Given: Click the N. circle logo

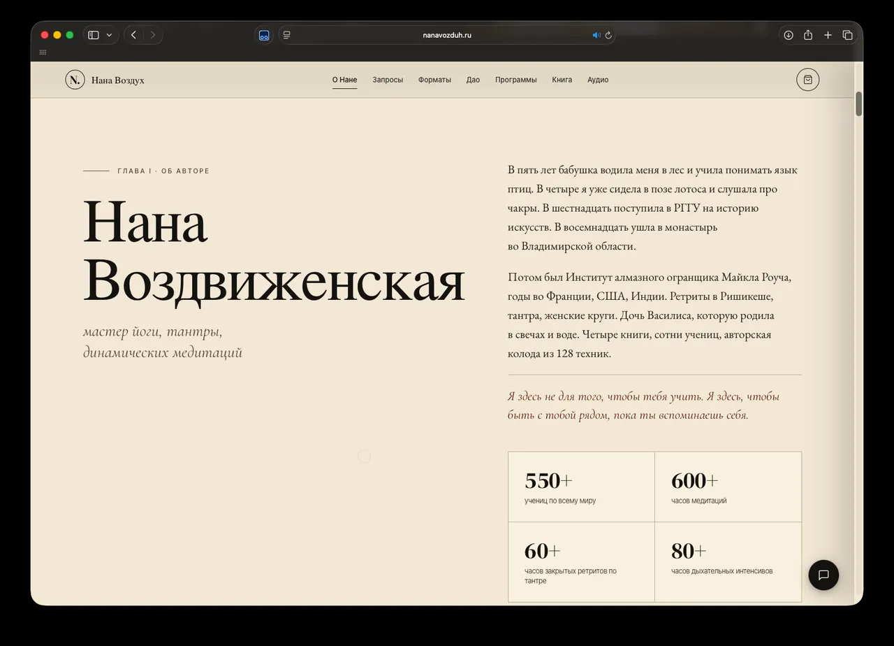Looking at the screenshot, I should [75, 80].
